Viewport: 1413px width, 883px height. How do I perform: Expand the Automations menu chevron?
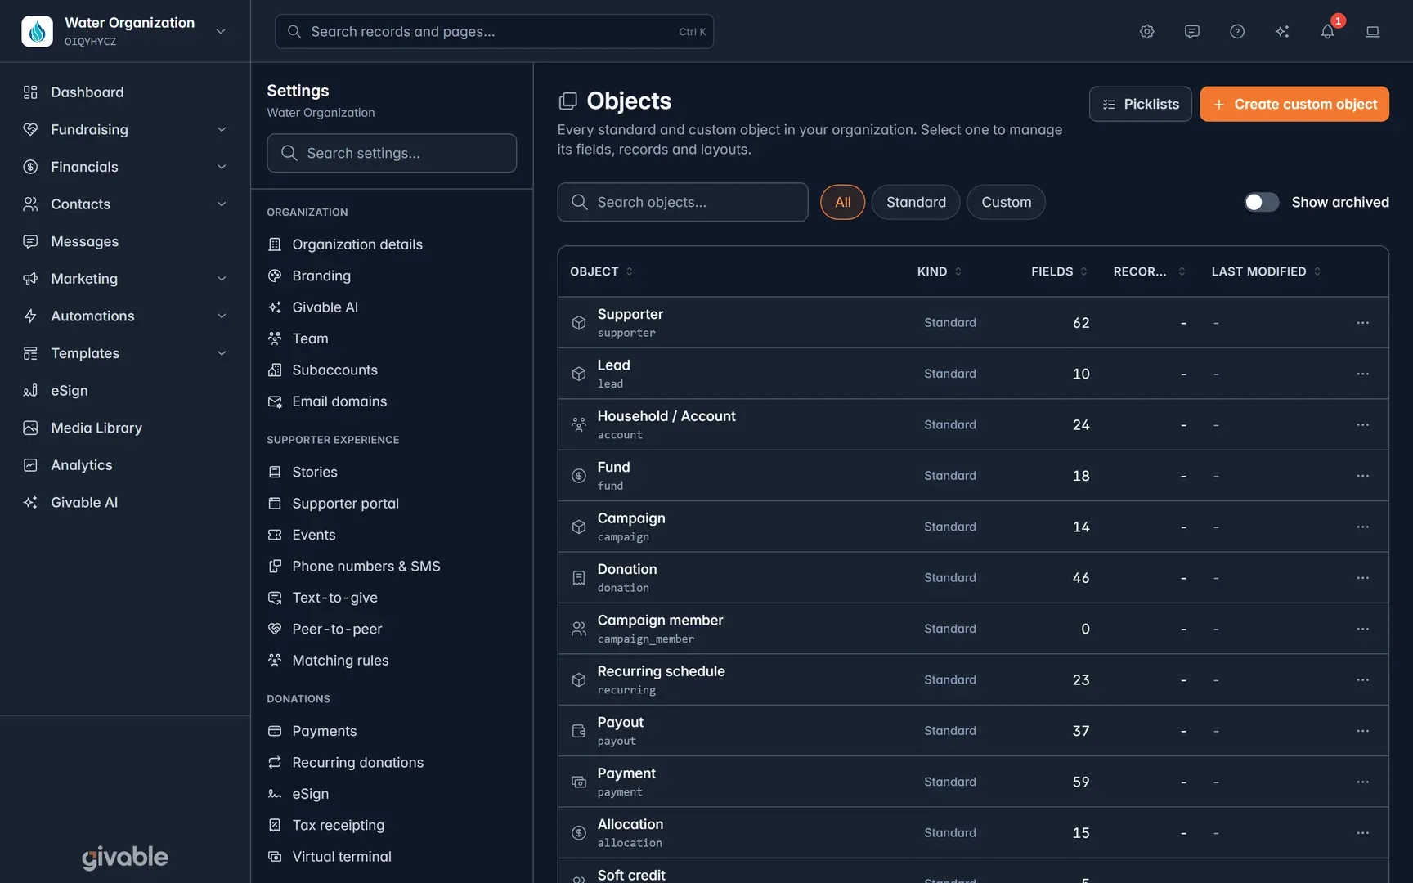tap(222, 316)
